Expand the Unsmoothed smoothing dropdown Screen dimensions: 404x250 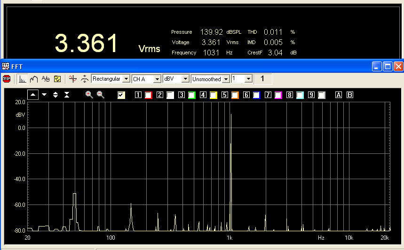pos(226,79)
